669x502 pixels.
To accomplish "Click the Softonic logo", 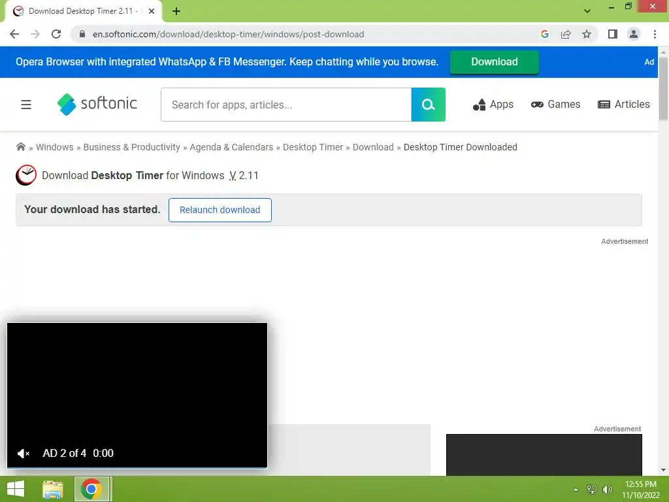I will (x=97, y=104).
